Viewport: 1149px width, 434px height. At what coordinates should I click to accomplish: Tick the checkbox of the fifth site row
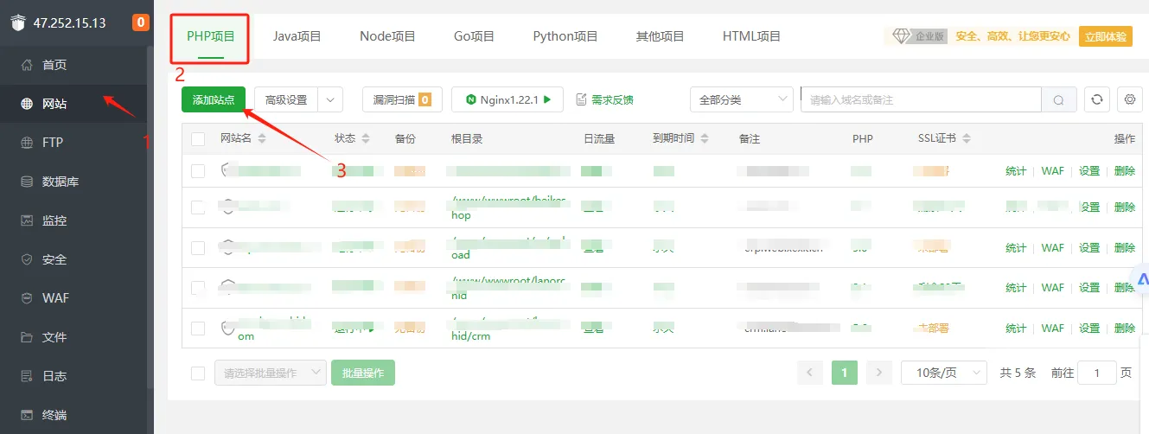[198, 329]
